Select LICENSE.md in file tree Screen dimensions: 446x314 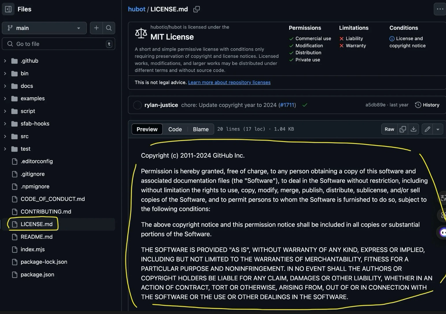coord(37,224)
